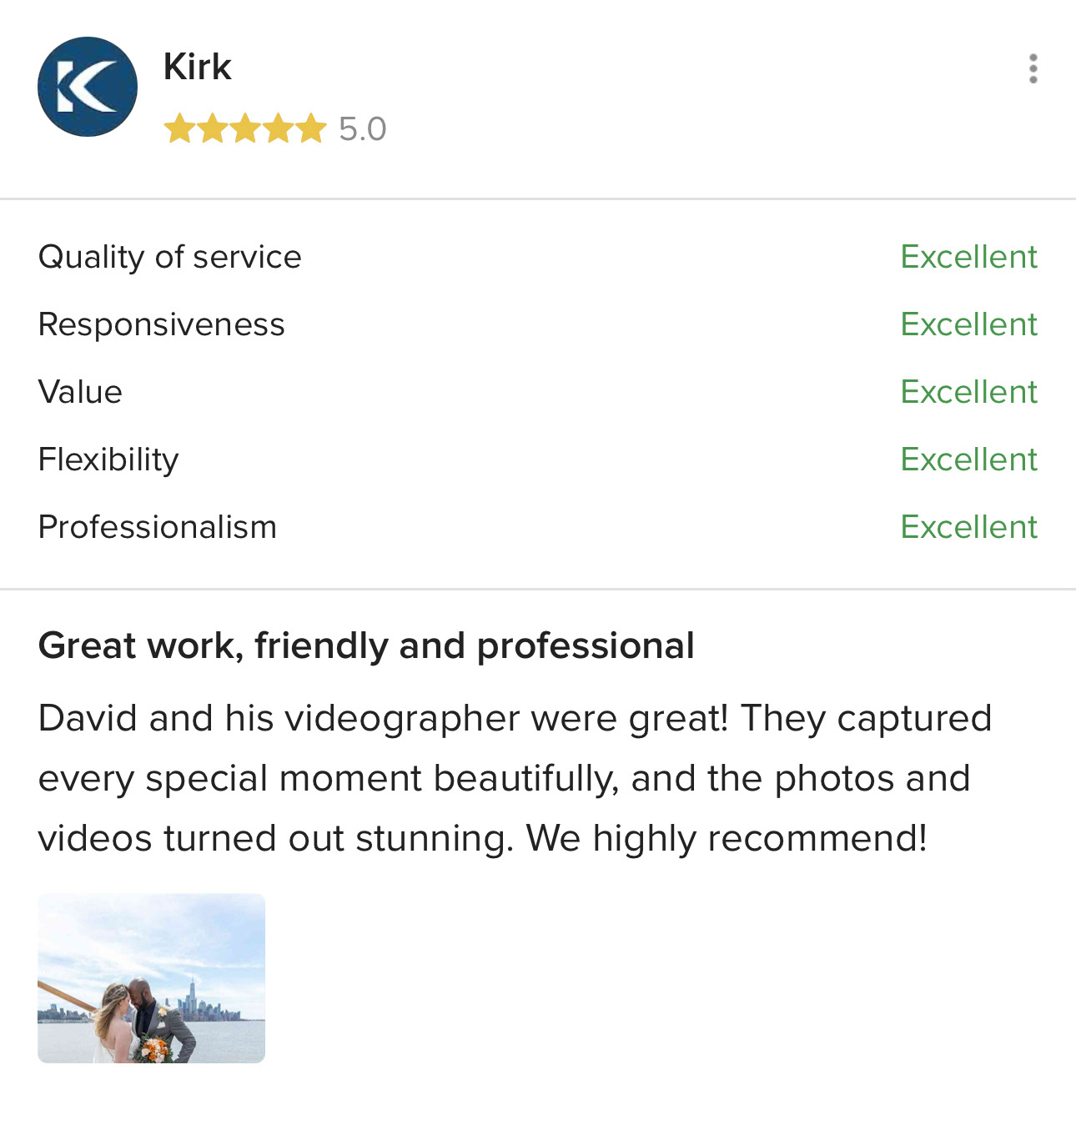Select the Quality of service label
This screenshot has width=1076, height=1125.
[170, 257]
